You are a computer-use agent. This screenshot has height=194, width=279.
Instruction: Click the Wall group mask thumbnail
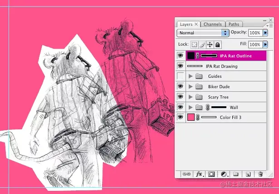(219, 107)
